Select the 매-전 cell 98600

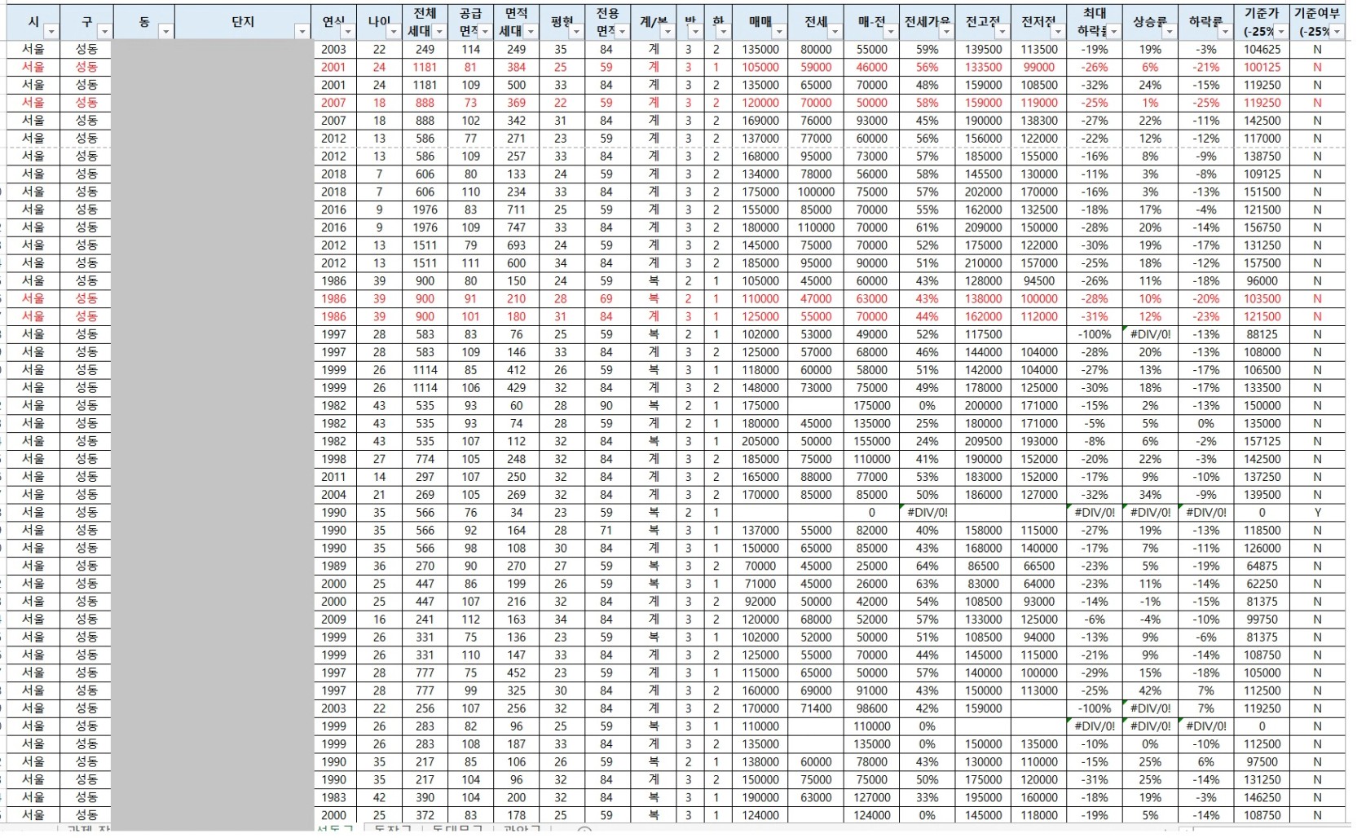(871, 708)
